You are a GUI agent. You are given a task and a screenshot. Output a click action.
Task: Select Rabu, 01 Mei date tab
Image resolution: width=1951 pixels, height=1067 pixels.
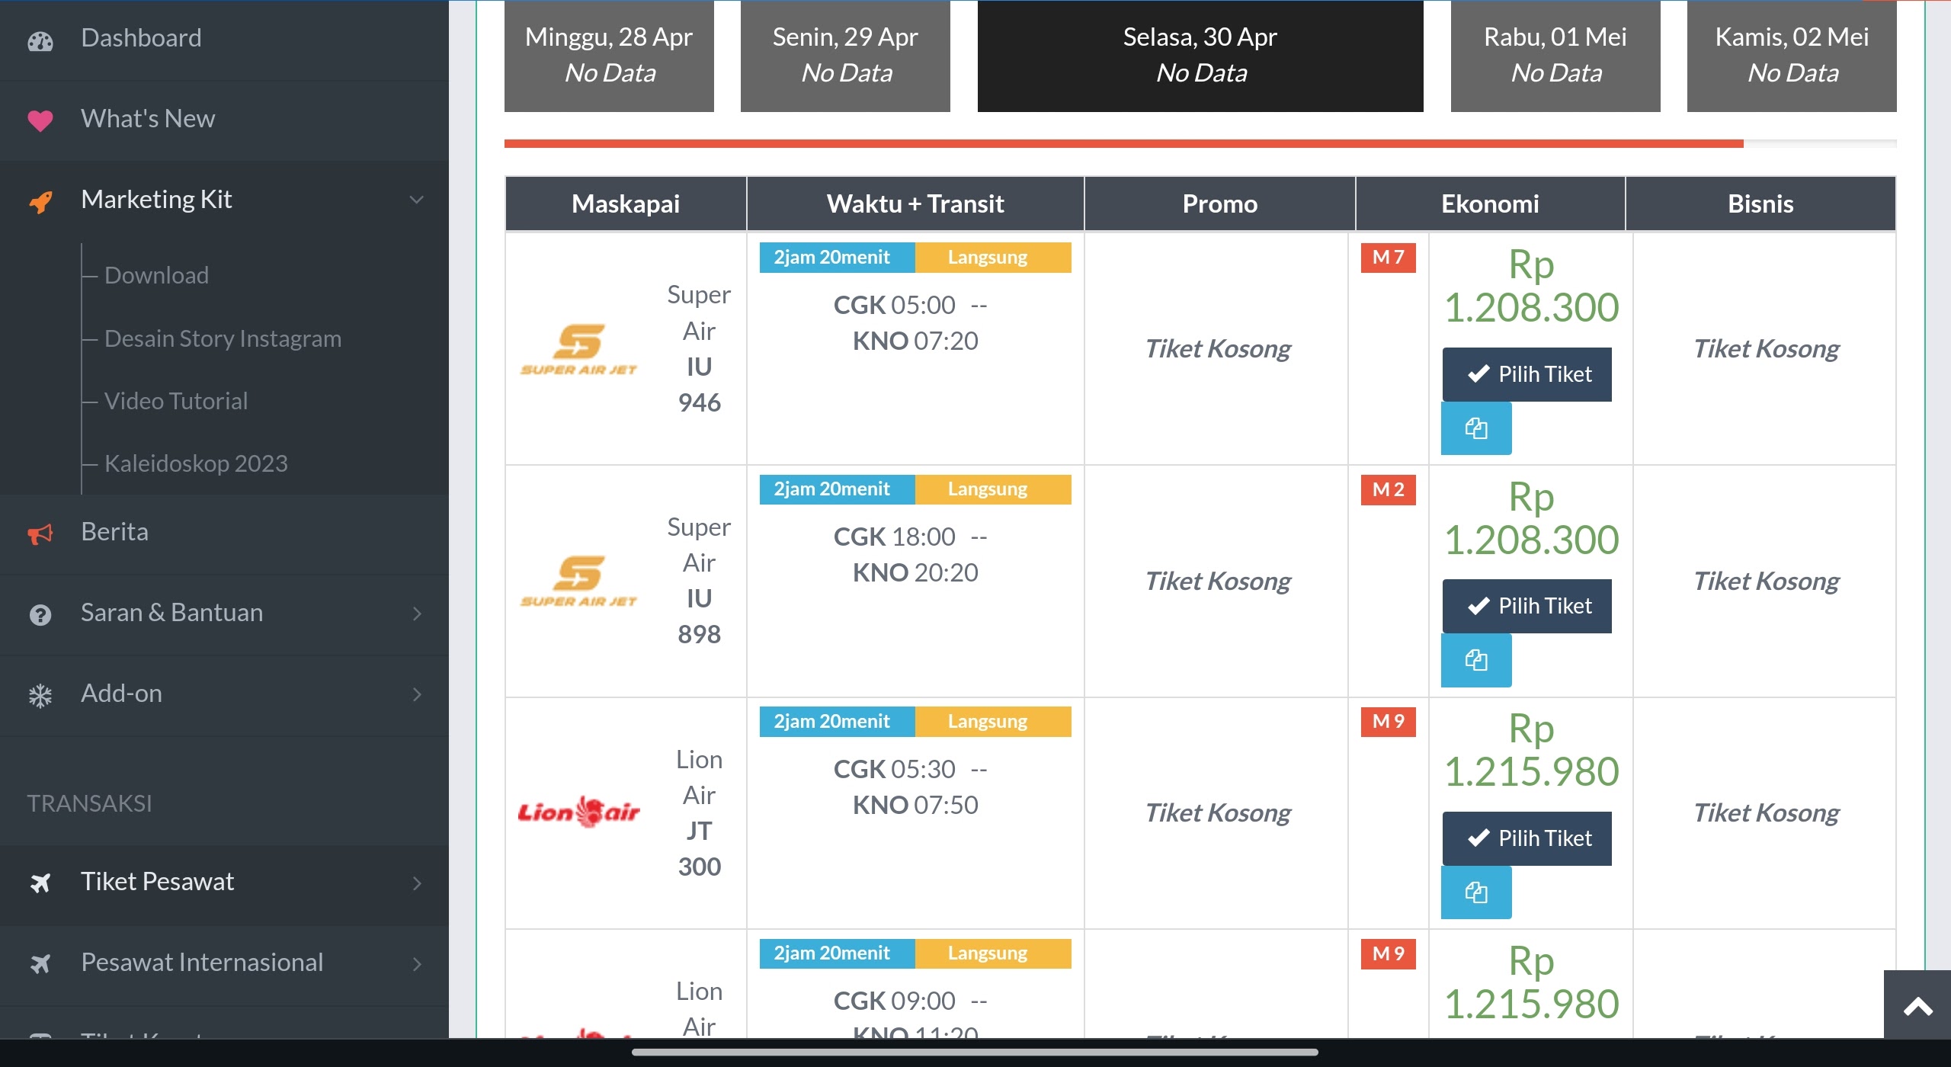pyautogui.click(x=1555, y=55)
